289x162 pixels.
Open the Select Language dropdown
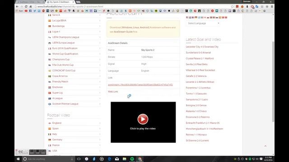pos(203,23)
